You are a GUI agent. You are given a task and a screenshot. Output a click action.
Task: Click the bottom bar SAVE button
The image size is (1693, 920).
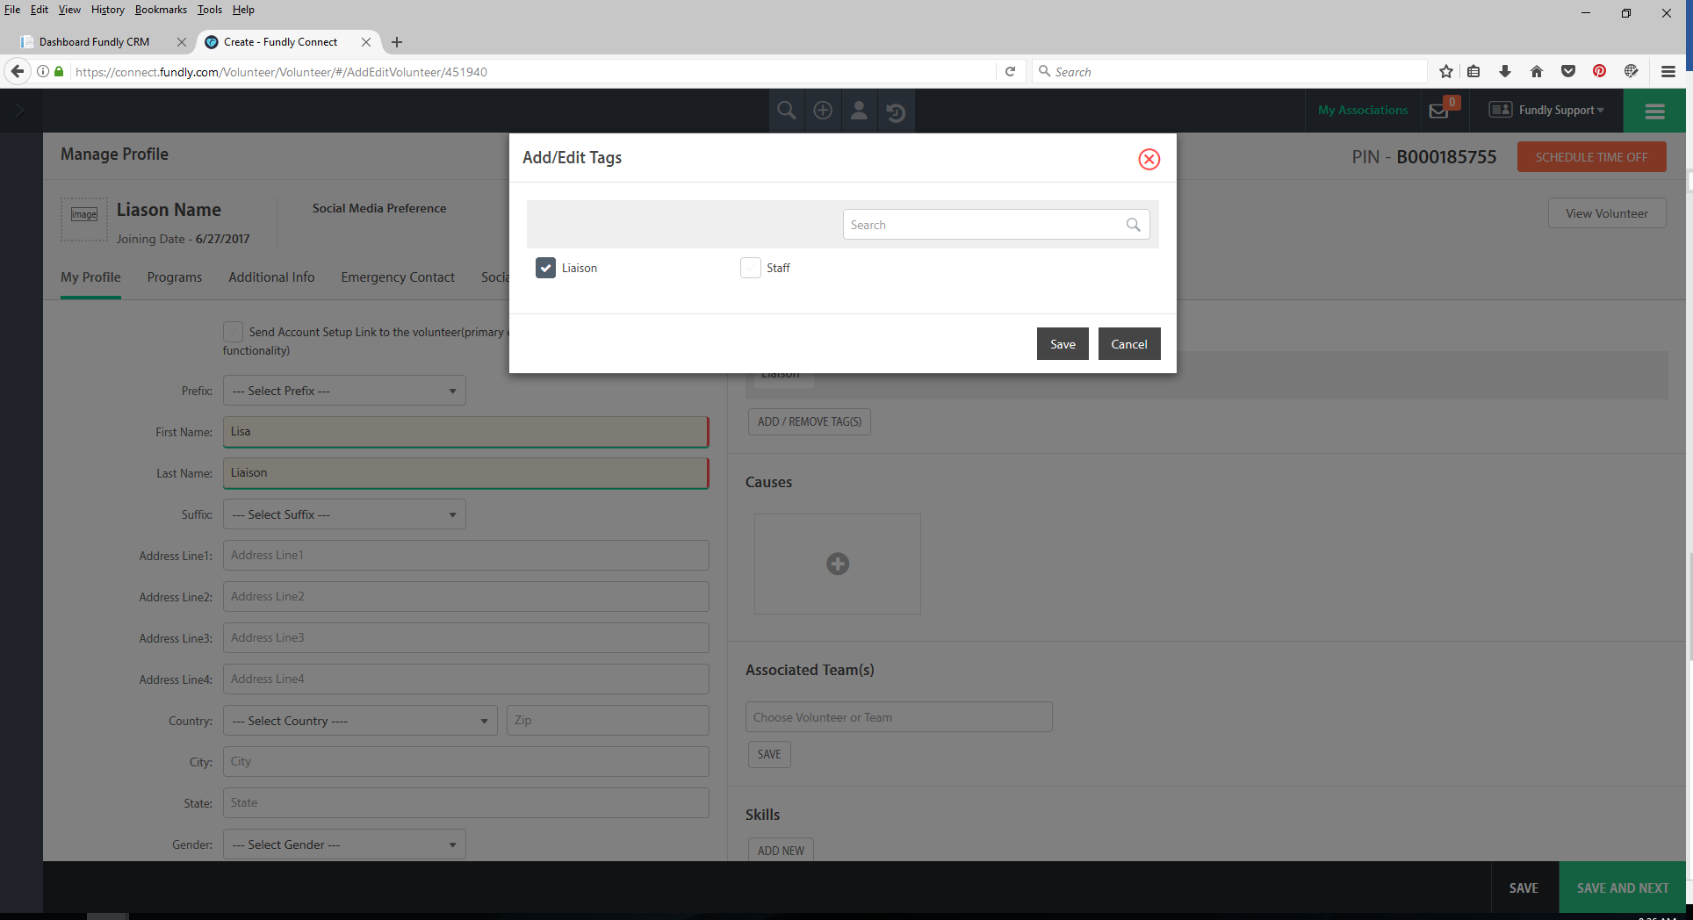tap(1524, 888)
